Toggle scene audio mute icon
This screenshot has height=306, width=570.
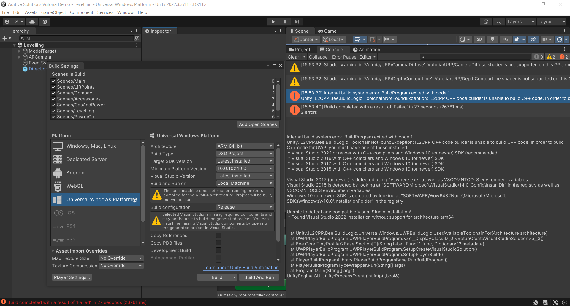(x=506, y=39)
